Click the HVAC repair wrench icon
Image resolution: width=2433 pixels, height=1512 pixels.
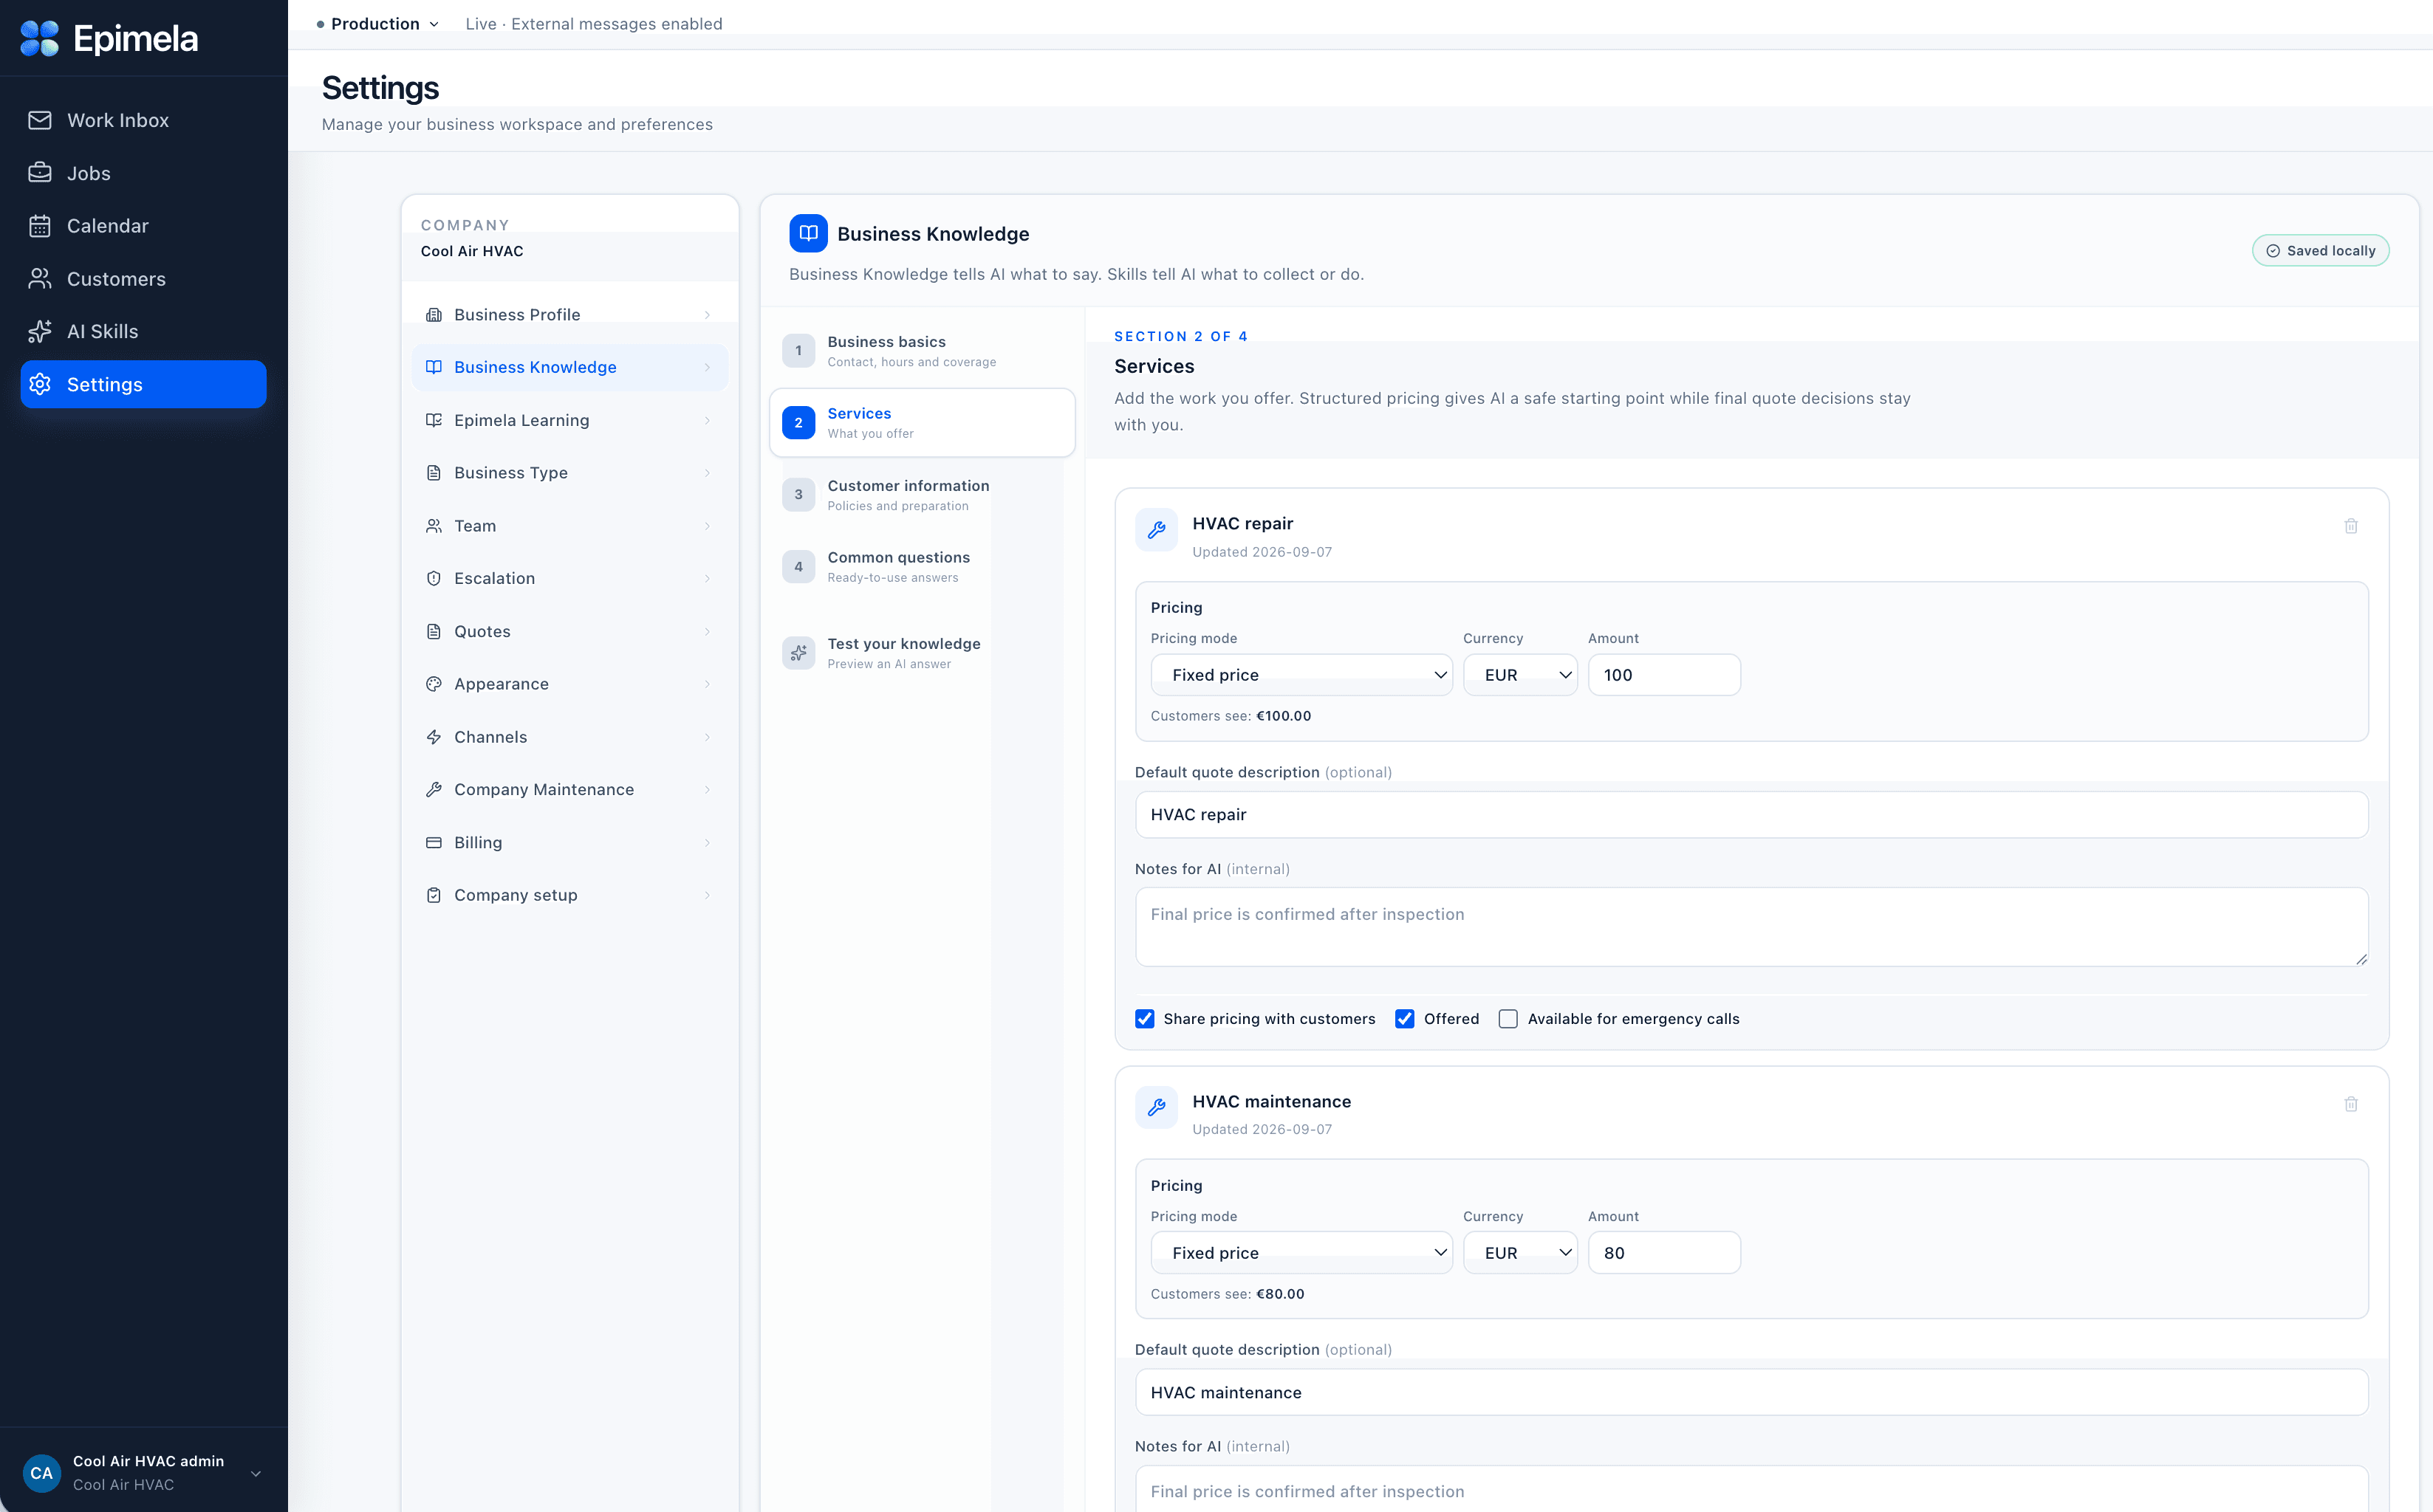pos(1157,530)
